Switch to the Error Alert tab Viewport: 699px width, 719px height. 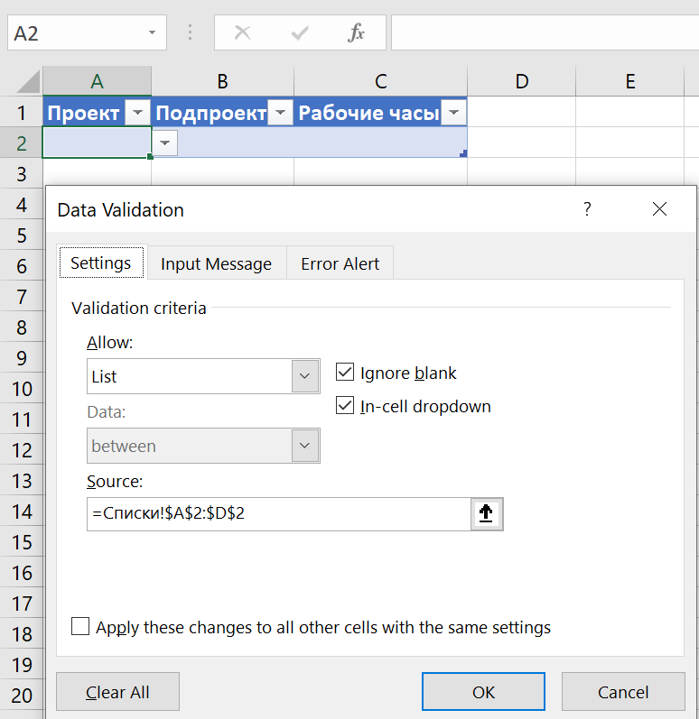pos(340,263)
